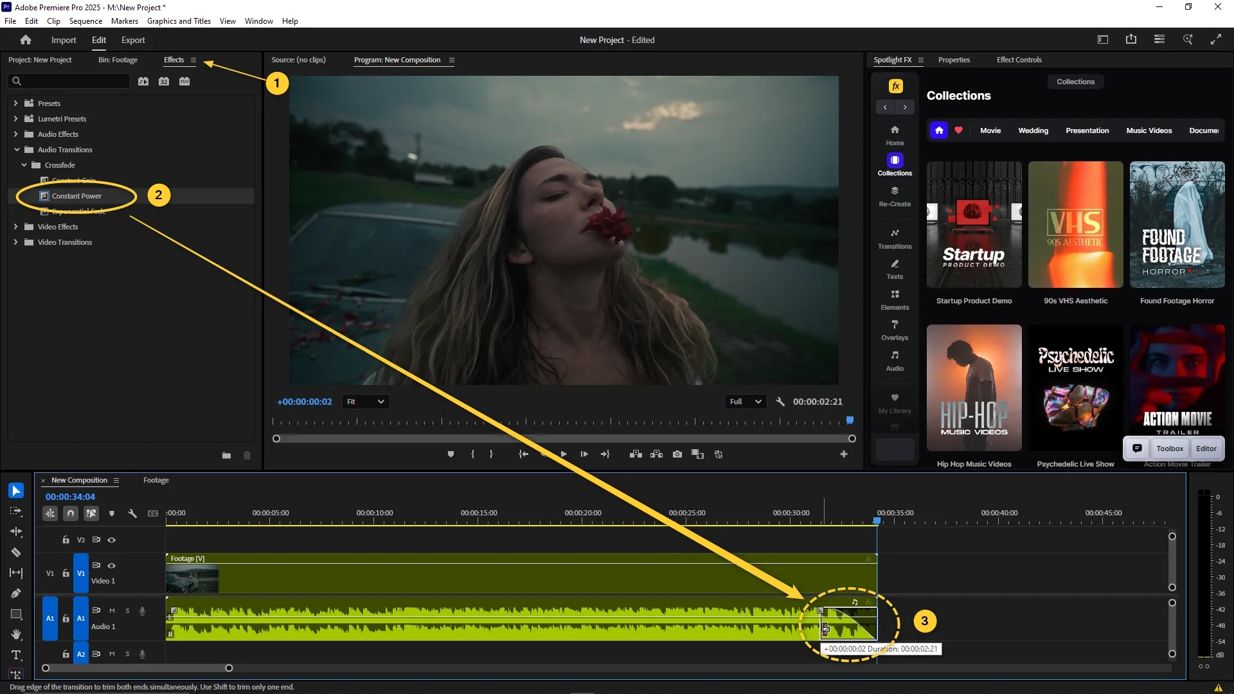Click the Lift button in Program monitor
This screenshot has height=694, width=1234.
tap(636, 454)
